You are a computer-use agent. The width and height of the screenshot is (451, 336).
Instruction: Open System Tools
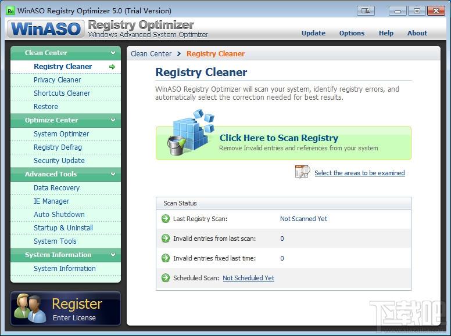[66, 241]
